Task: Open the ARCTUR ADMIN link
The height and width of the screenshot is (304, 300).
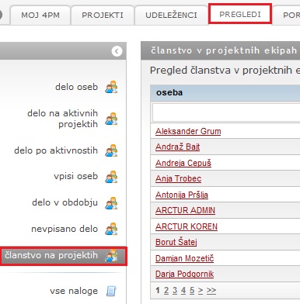Action: pos(185,210)
